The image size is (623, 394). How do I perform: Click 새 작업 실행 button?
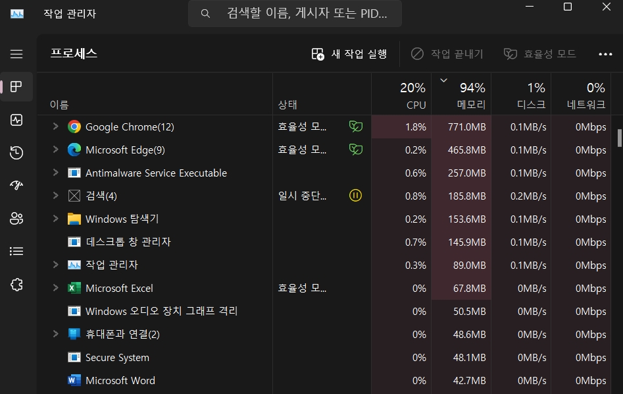(349, 54)
